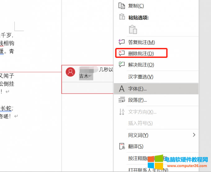Click 粘贴选项 header clipboard icon

[122, 17]
